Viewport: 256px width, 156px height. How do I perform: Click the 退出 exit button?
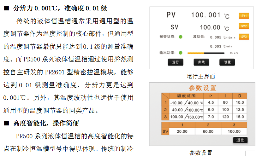(x=240, y=140)
